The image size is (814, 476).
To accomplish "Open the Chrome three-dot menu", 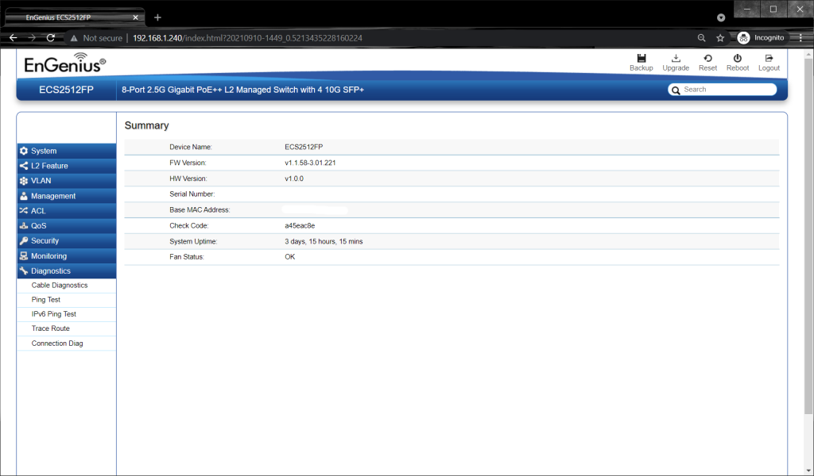I will coord(800,38).
